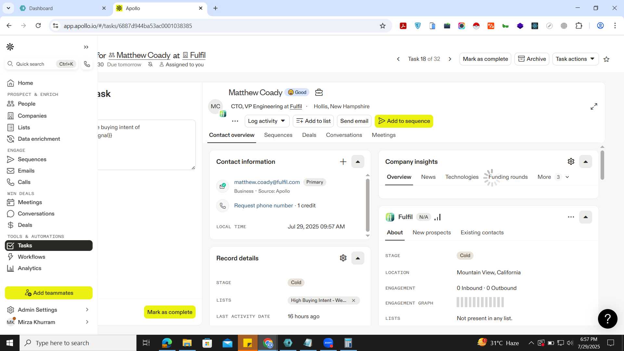Open New prospects tab for Fulfil
Screen dimensions: 624x351
[432, 233]
